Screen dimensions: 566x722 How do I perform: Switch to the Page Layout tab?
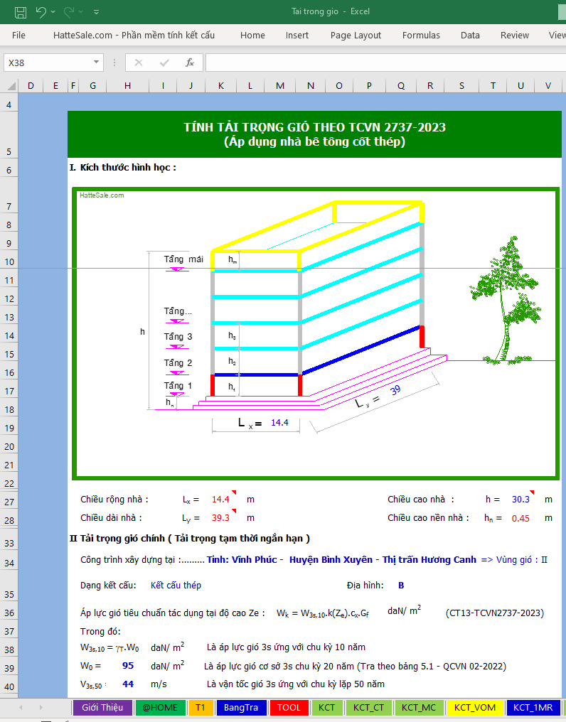tap(356, 35)
